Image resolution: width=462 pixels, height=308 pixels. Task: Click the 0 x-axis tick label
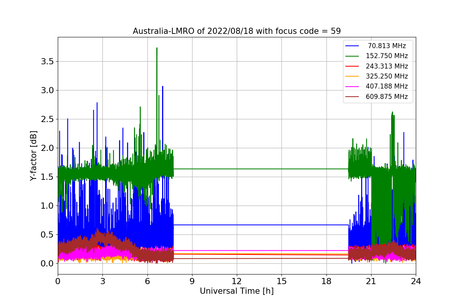[x=58, y=281]
